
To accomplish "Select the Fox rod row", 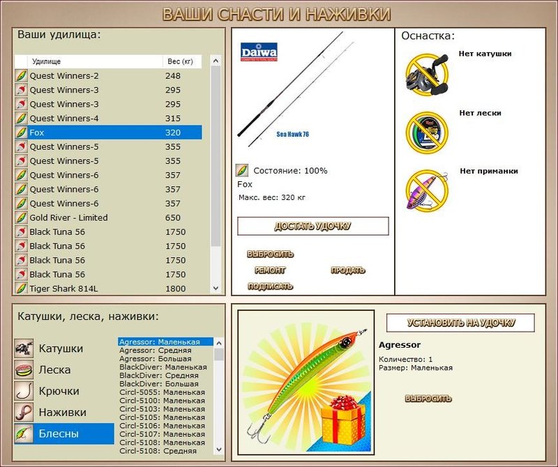I will [108, 132].
